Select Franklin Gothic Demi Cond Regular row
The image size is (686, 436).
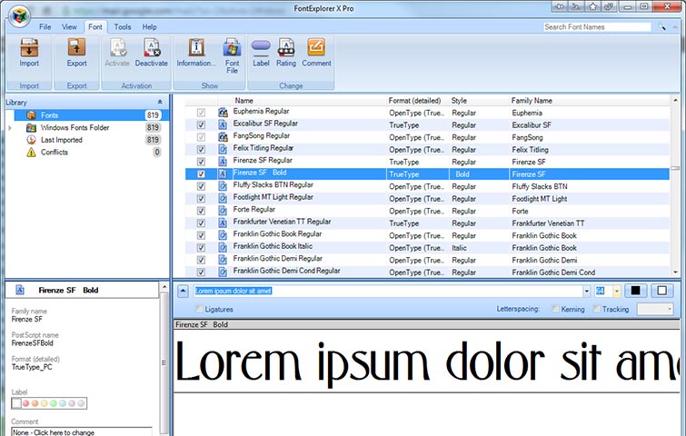click(427, 272)
